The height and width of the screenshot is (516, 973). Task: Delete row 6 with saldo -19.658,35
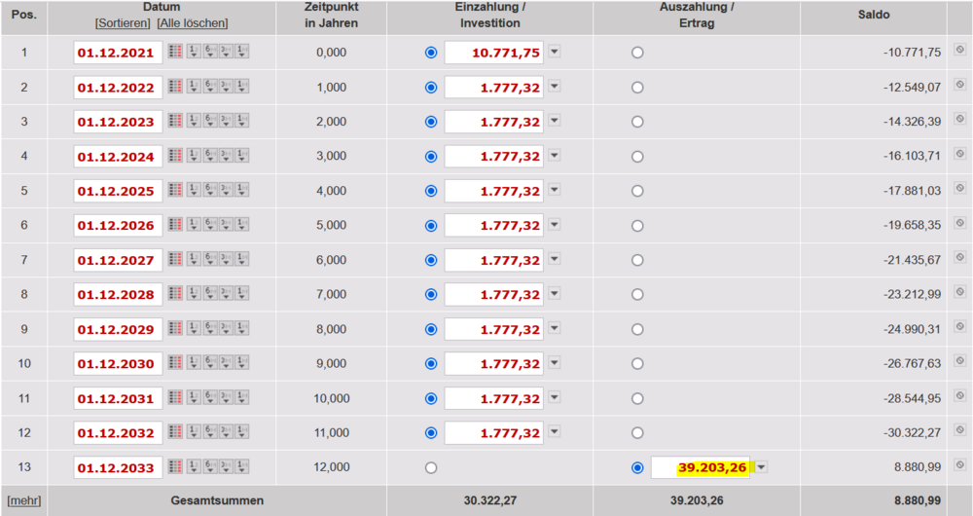point(959,222)
